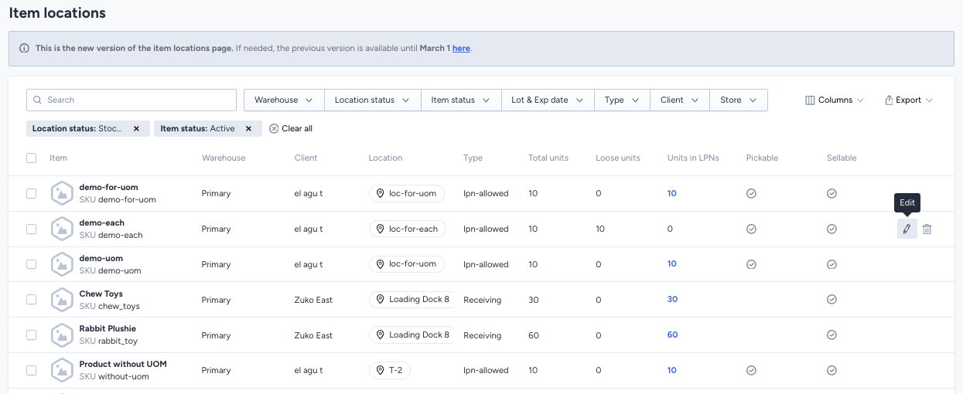This screenshot has width=963, height=394.
Task: Remove the Item status Active filter chip
Action: click(x=248, y=129)
